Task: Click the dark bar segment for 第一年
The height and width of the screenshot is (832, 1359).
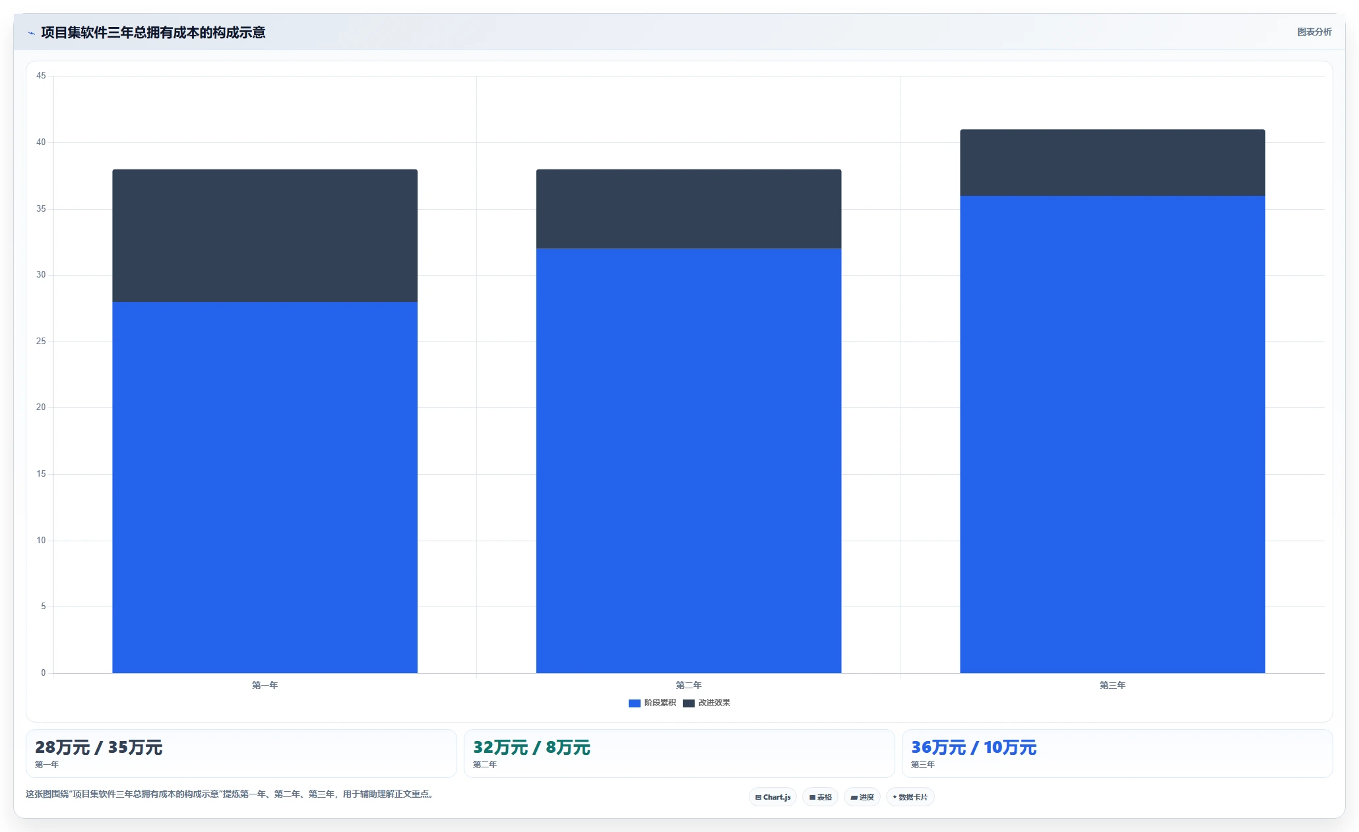Action: [265, 235]
